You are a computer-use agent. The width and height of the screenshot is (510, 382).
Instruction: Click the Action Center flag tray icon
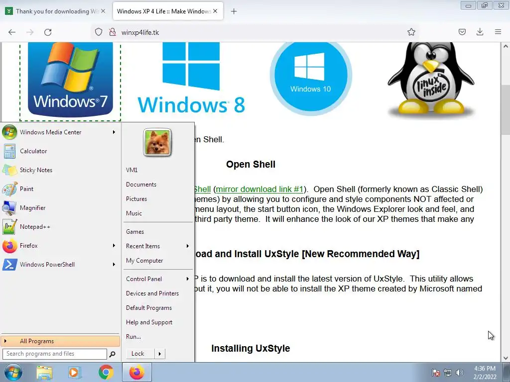(436, 372)
